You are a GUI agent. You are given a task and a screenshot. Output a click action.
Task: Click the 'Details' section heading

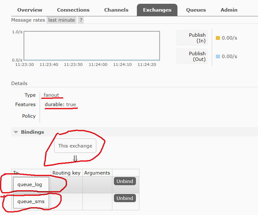pyautogui.click(x=19, y=83)
